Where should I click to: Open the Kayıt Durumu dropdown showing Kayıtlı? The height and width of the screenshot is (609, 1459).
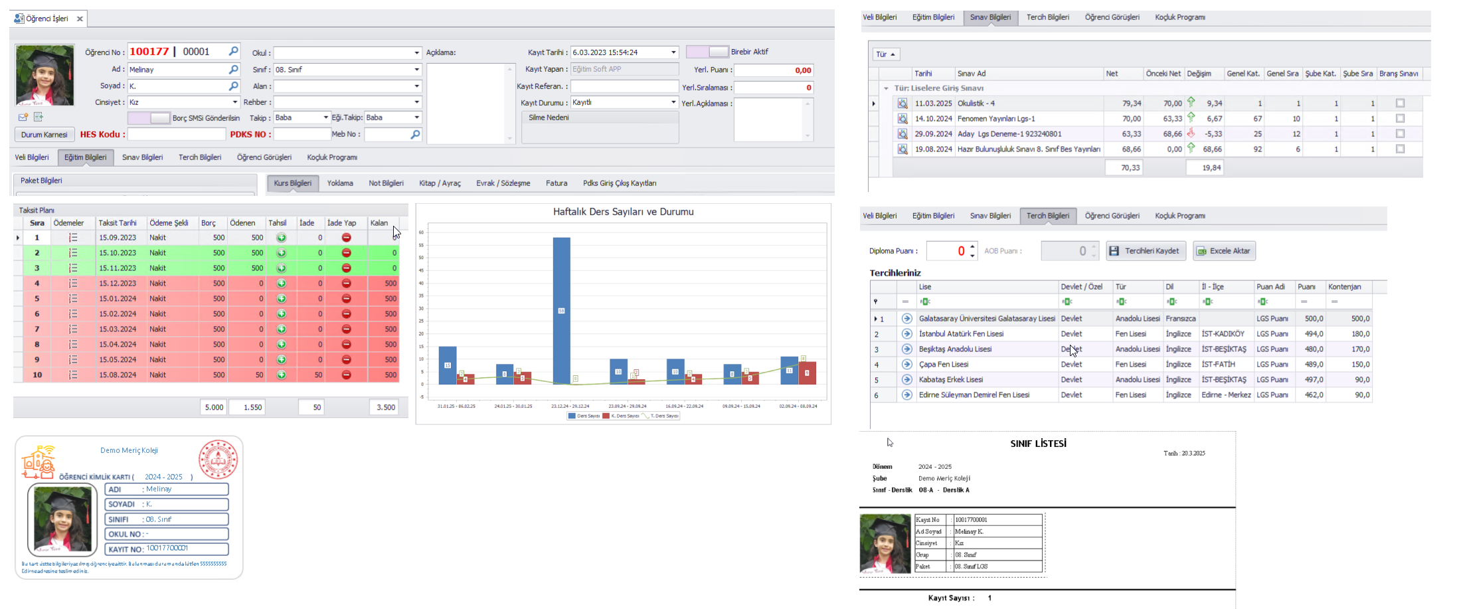(673, 102)
